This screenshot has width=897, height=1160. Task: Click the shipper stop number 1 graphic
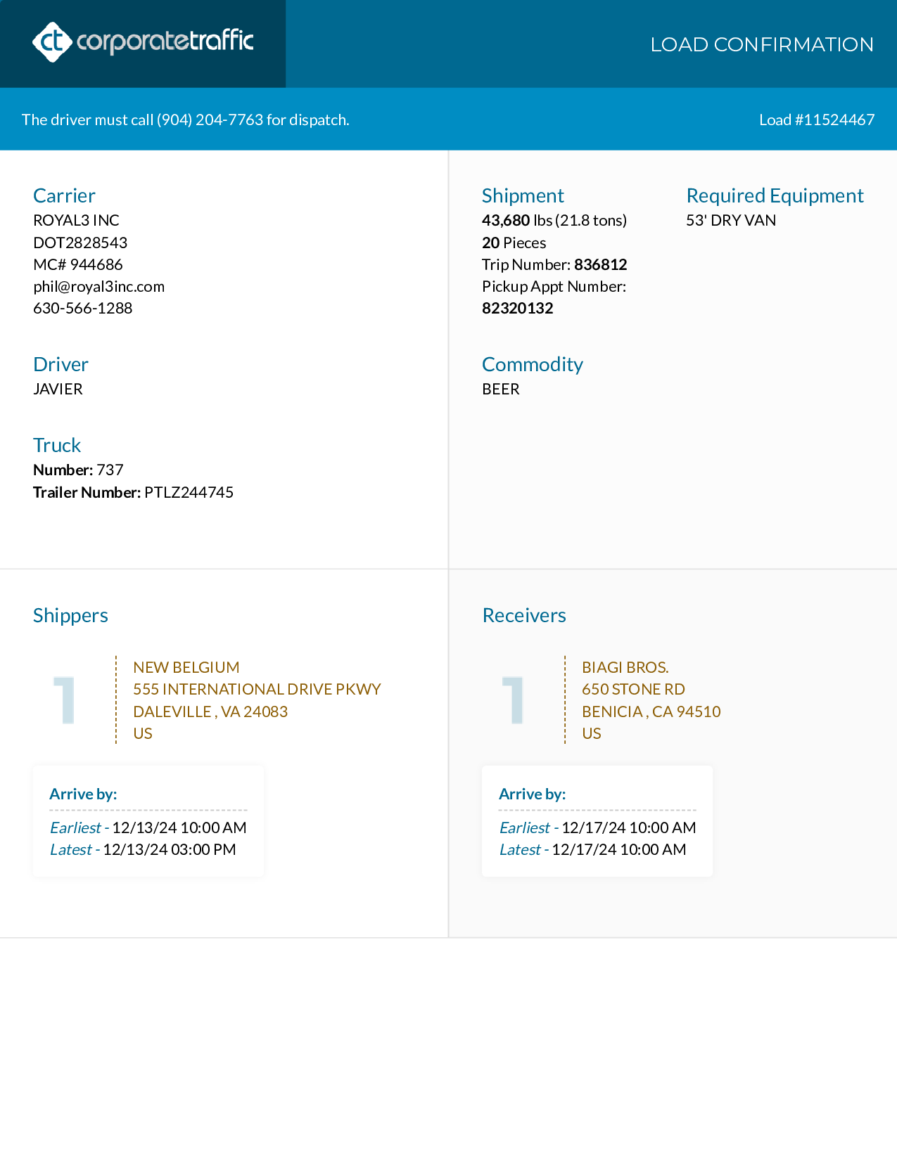tap(64, 700)
